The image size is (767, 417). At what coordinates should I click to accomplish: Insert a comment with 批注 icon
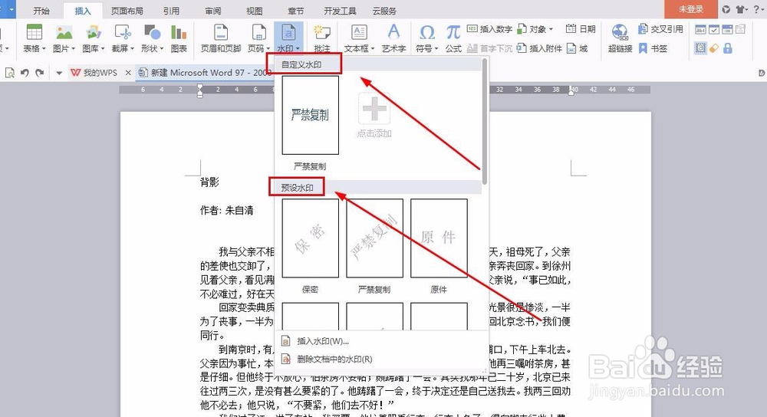click(321, 32)
